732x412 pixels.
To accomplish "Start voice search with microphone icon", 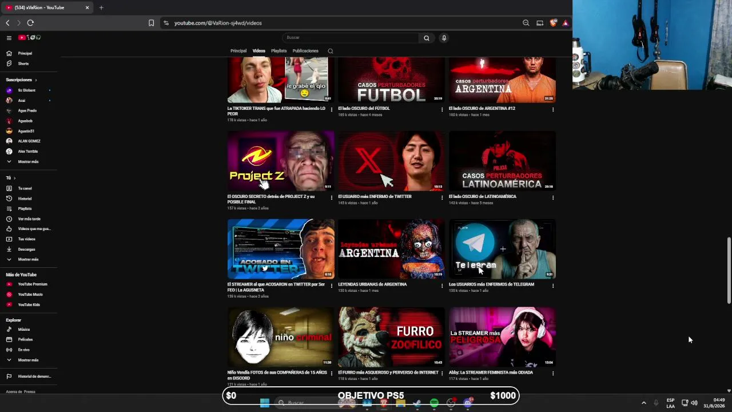I will [x=444, y=38].
